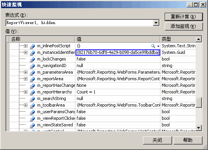Click the None value of m_reportHasChange
This screenshot has width=208, height=150.
point(82,85)
